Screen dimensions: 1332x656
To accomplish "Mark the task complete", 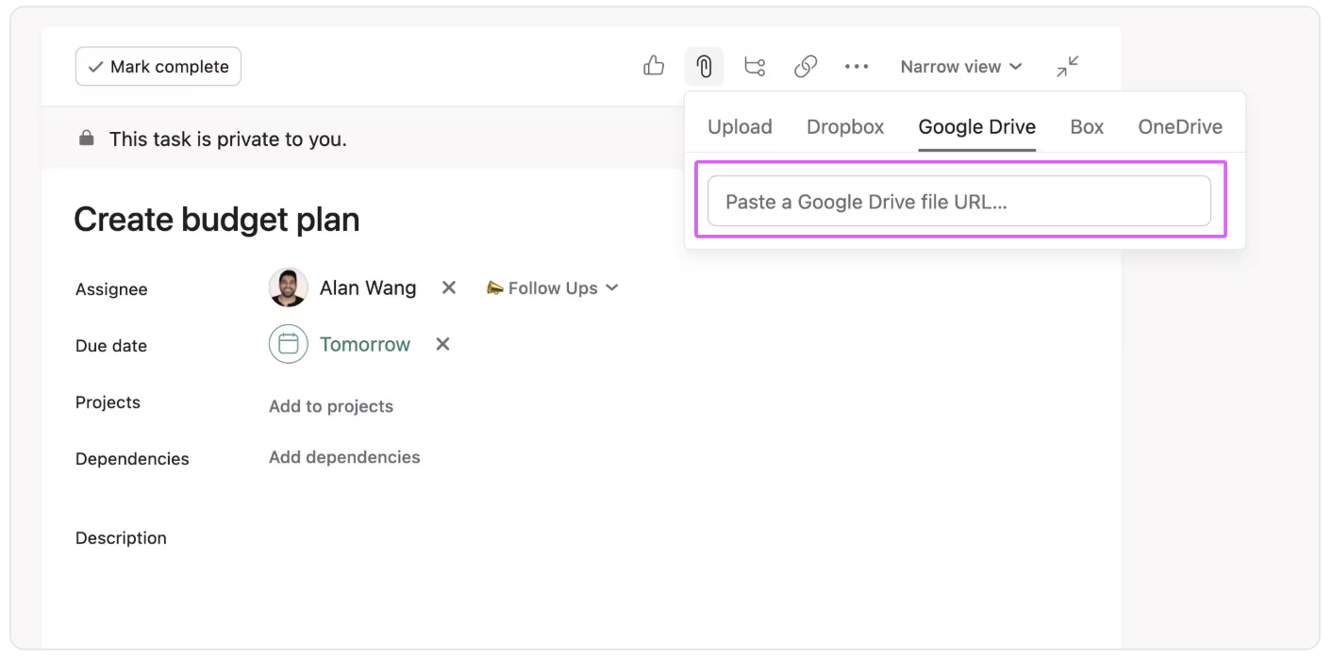I will [158, 67].
